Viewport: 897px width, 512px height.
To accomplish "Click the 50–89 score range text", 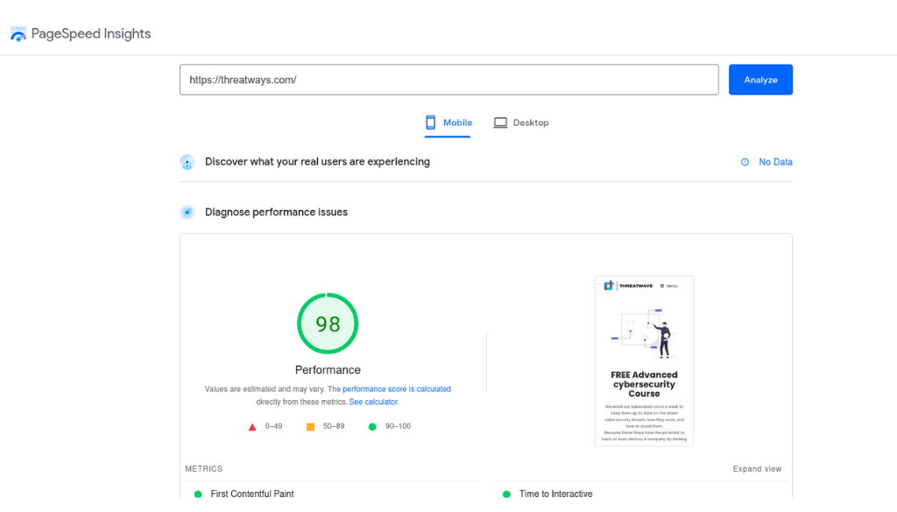I will coord(334,426).
